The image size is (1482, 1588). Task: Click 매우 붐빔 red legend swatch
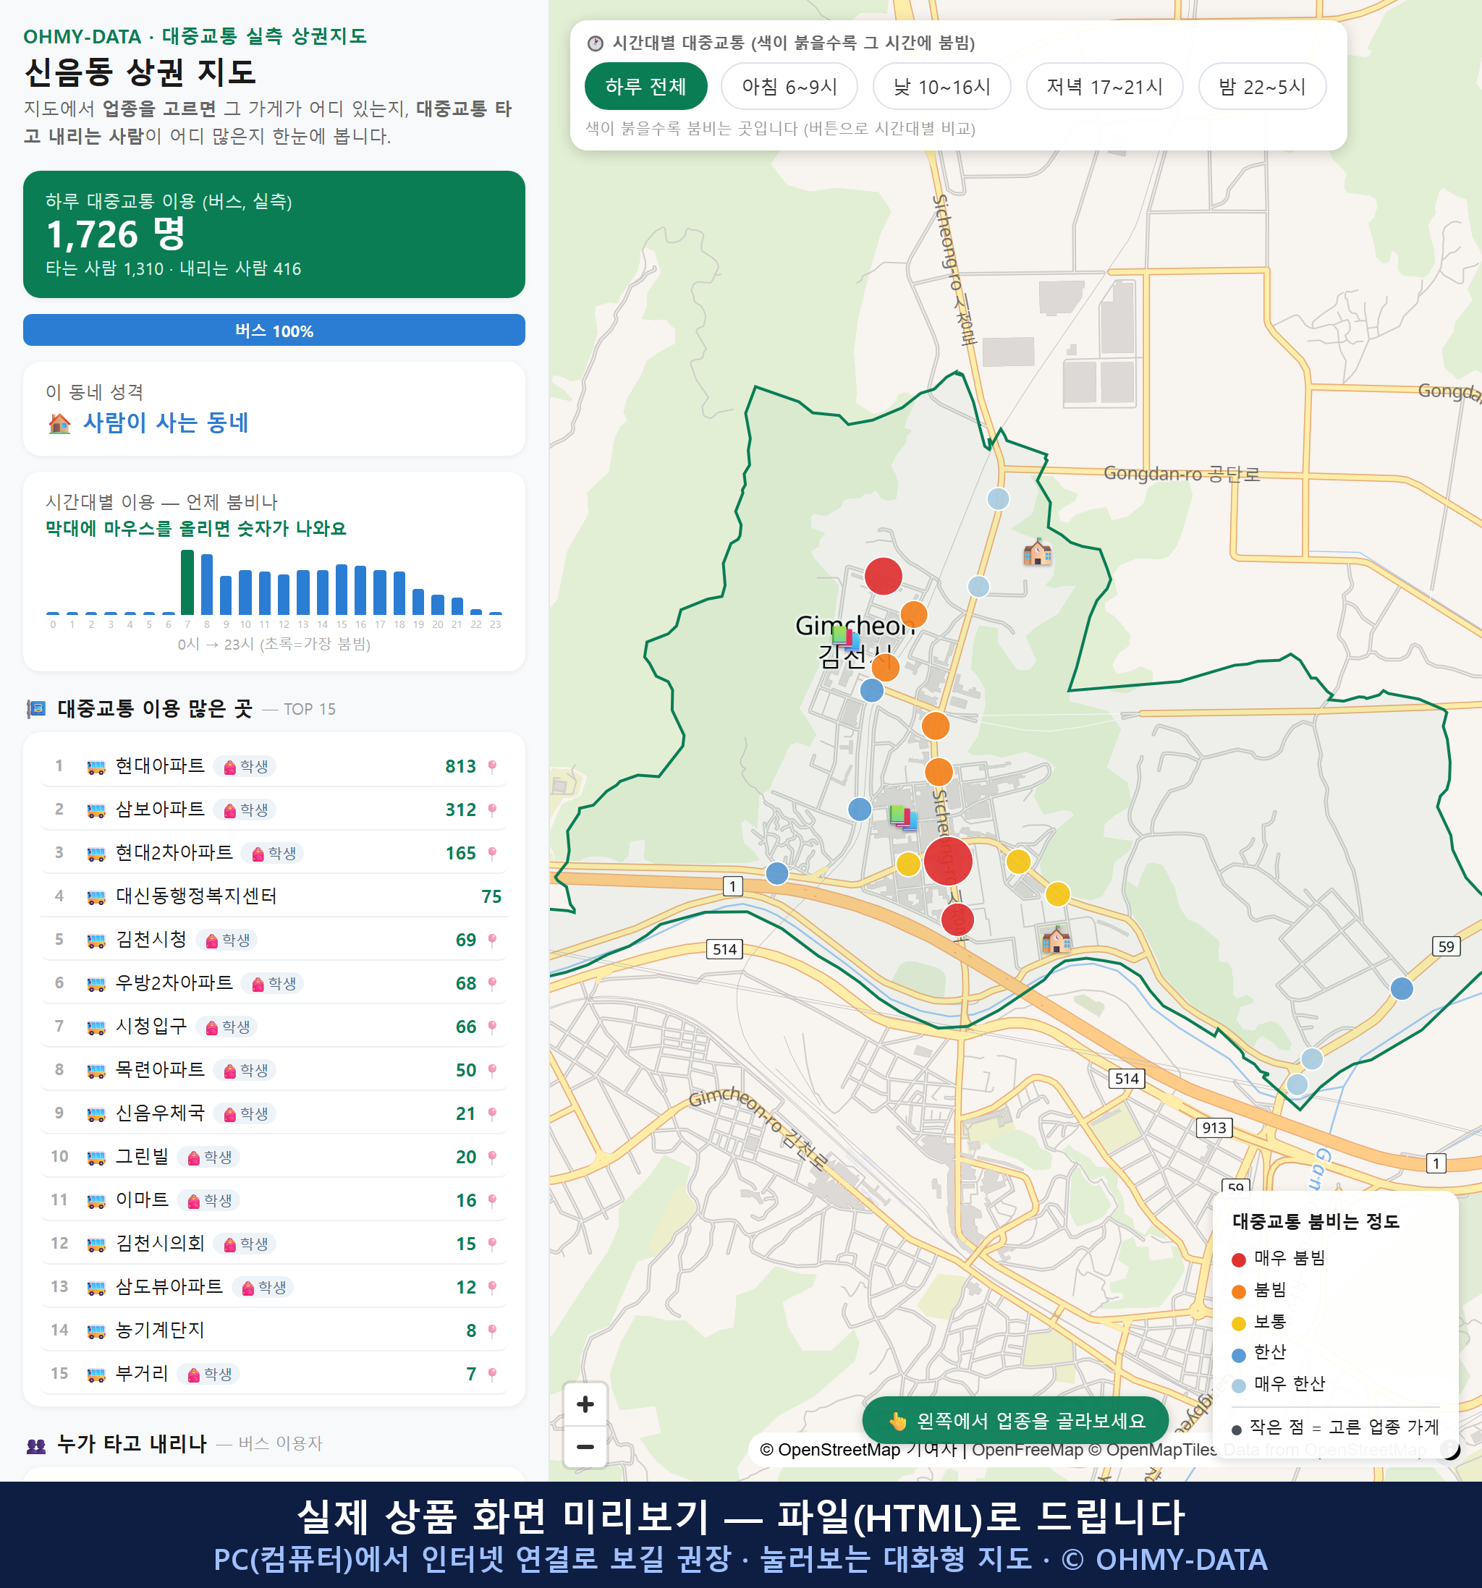point(1239,1260)
